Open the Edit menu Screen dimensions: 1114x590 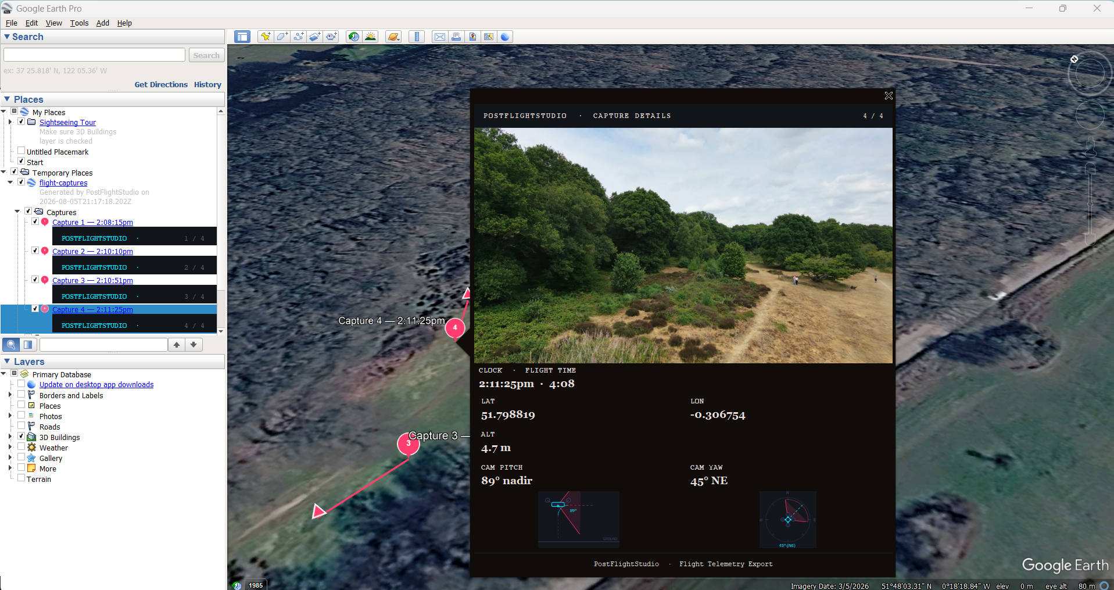tap(31, 23)
